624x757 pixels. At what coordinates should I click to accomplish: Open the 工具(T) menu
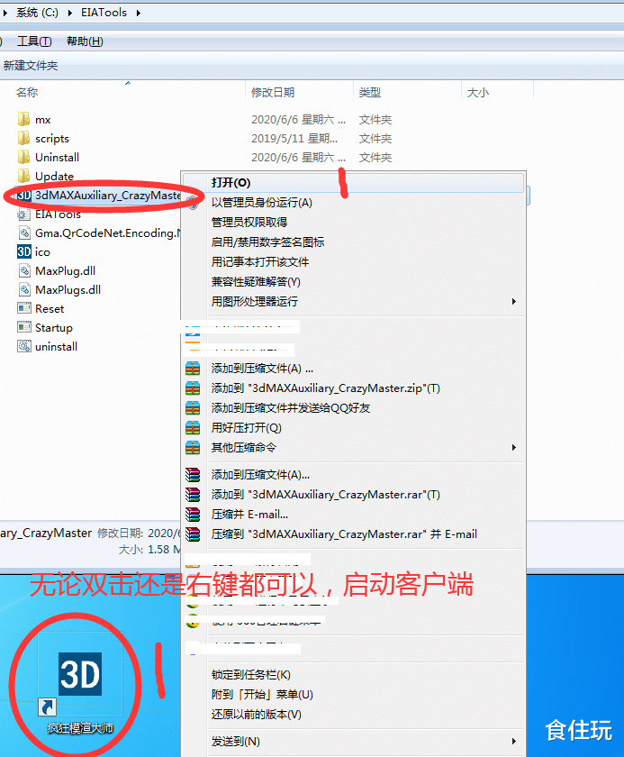34,41
